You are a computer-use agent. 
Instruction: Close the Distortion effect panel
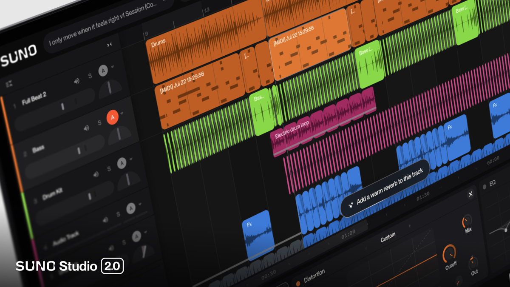[x=470, y=194]
